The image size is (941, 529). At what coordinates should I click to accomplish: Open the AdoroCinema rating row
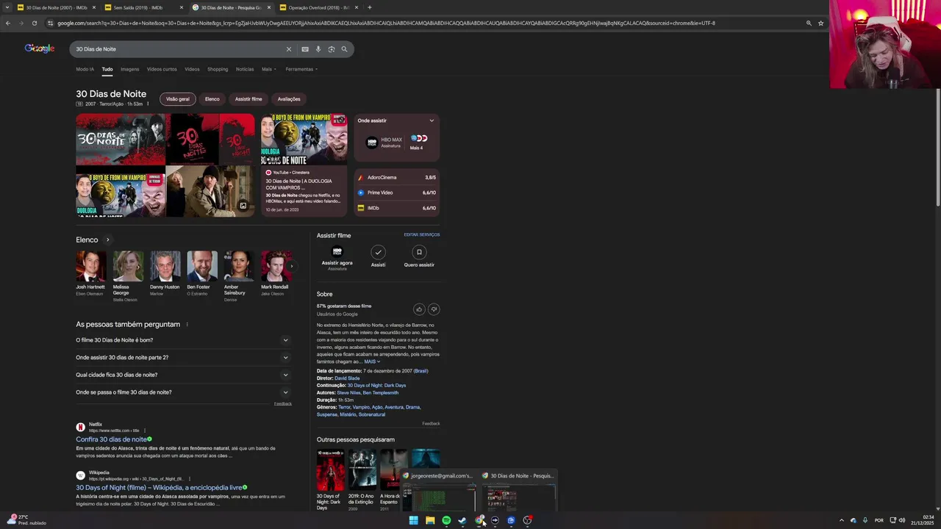point(397,177)
